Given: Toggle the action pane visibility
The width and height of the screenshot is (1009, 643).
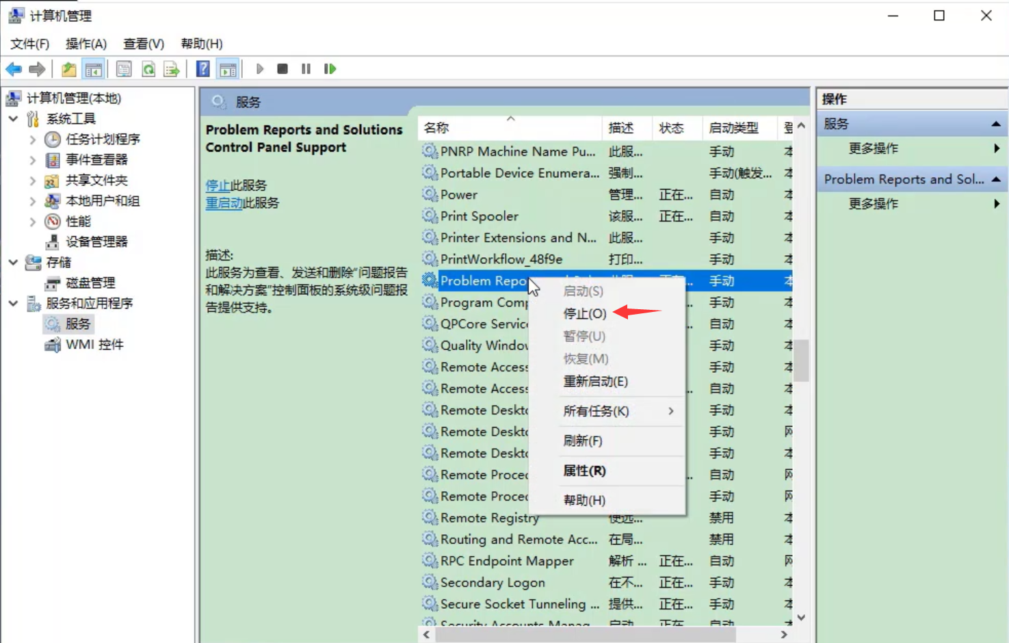Looking at the screenshot, I should [x=228, y=69].
